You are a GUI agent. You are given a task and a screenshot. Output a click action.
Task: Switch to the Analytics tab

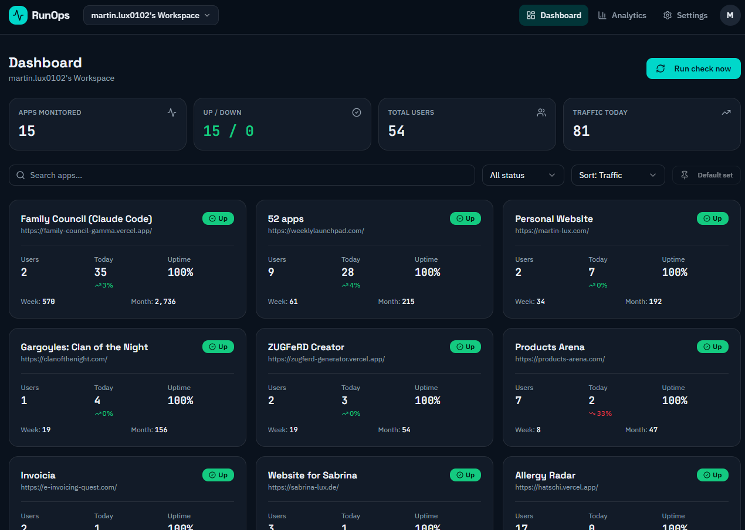tap(622, 15)
